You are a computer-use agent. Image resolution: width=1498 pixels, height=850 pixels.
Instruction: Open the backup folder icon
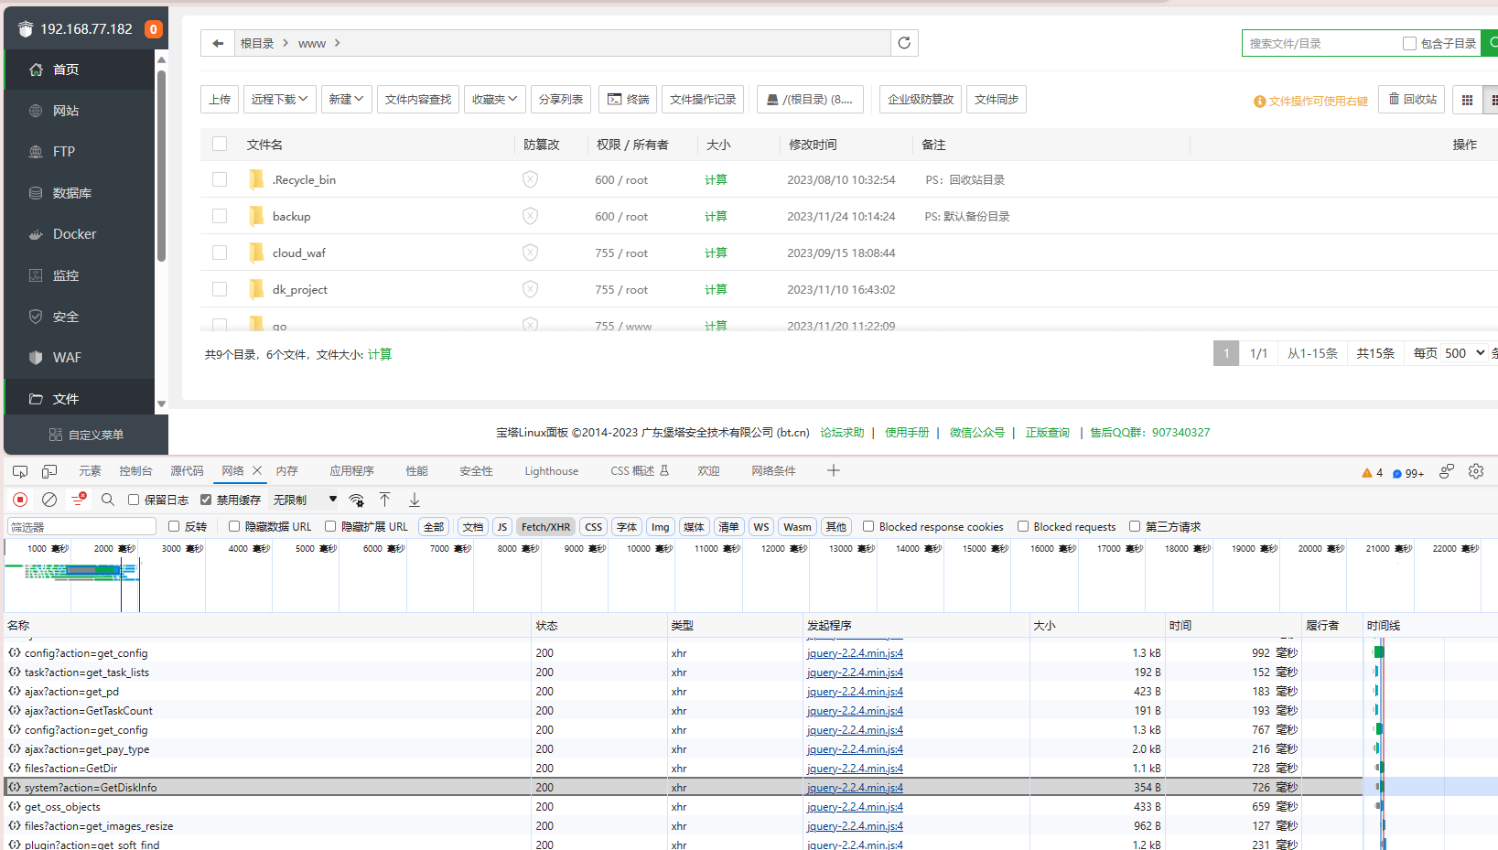tap(256, 216)
